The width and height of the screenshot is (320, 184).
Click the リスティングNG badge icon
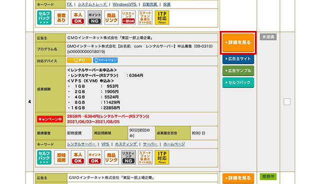point(128,157)
